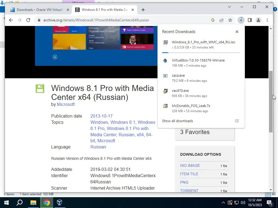The height and width of the screenshot is (208, 278).
Task: Close the Windows 8.1 Pro tab
Action: pyautogui.click(x=132, y=10)
